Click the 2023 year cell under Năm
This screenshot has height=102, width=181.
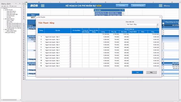tap(33, 18)
